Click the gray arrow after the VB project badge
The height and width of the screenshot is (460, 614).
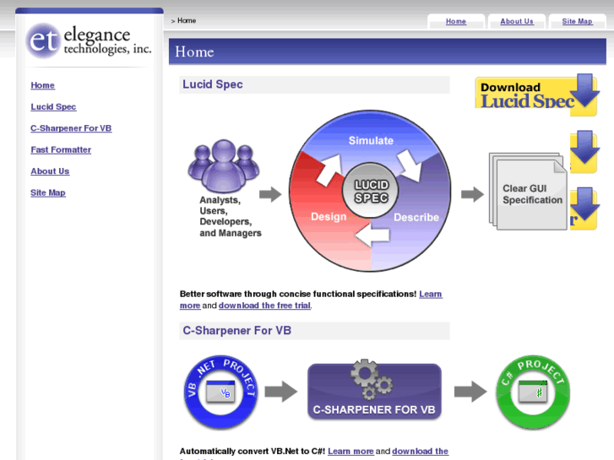(x=281, y=392)
